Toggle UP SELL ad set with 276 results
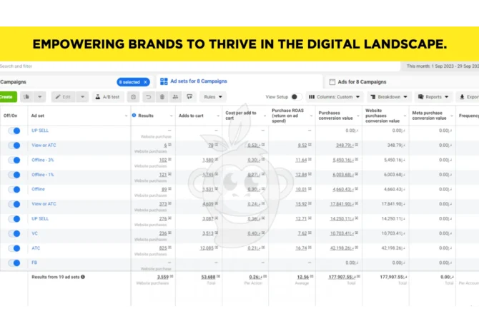The height and width of the screenshot is (321, 479). pyautogui.click(x=14, y=218)
